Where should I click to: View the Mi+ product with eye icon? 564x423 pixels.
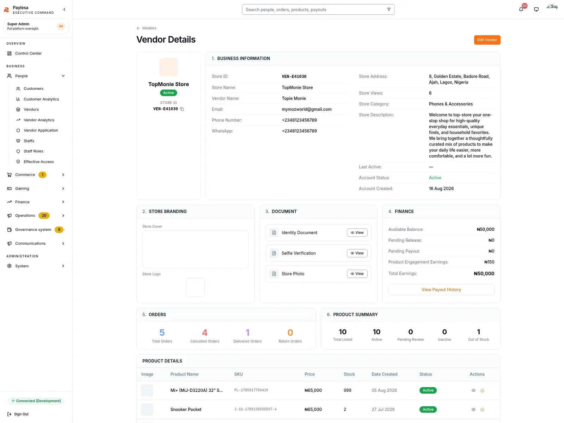[473, 391]
